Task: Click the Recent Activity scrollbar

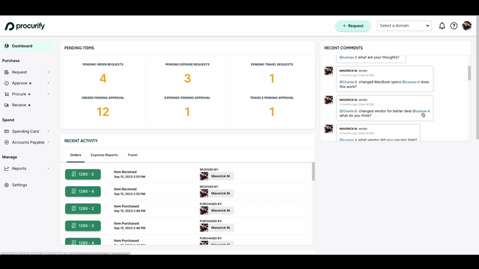Action: 314,171
